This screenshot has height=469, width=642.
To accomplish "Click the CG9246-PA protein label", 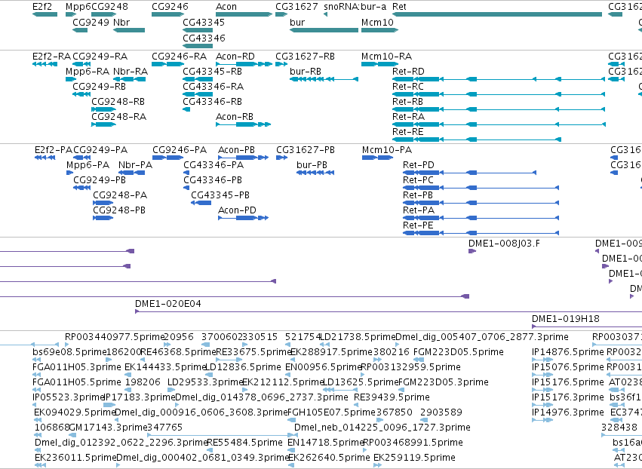I will (x=180, y=150).
